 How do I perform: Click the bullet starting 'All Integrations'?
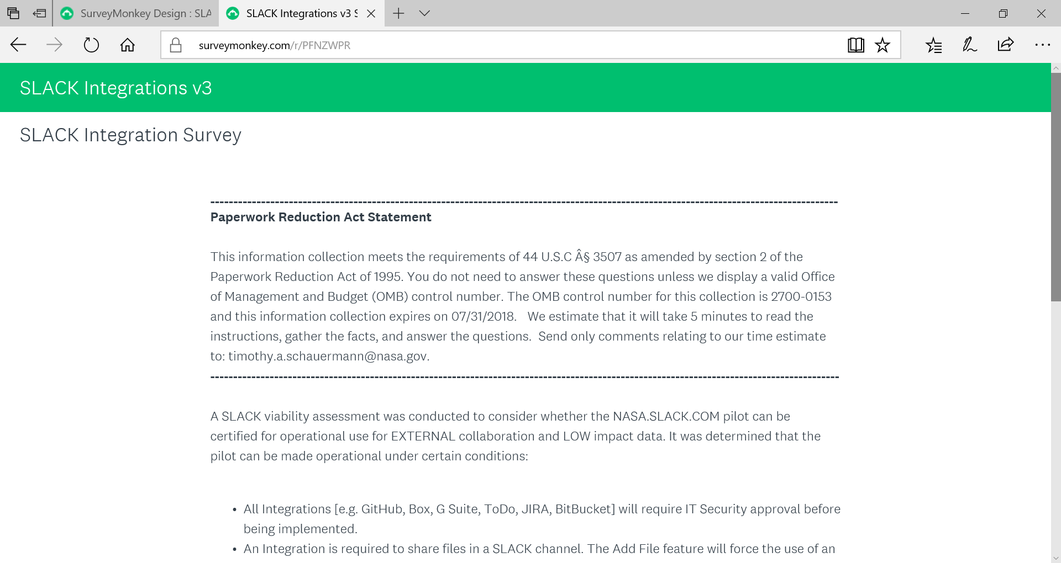click(x=542, y=519)
